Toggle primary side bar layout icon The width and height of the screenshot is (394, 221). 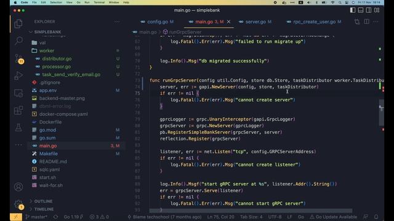pyautogui.click(x=353, y=10)
